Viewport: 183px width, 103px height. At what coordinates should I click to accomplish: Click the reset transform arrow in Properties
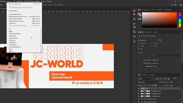(160, 40)
